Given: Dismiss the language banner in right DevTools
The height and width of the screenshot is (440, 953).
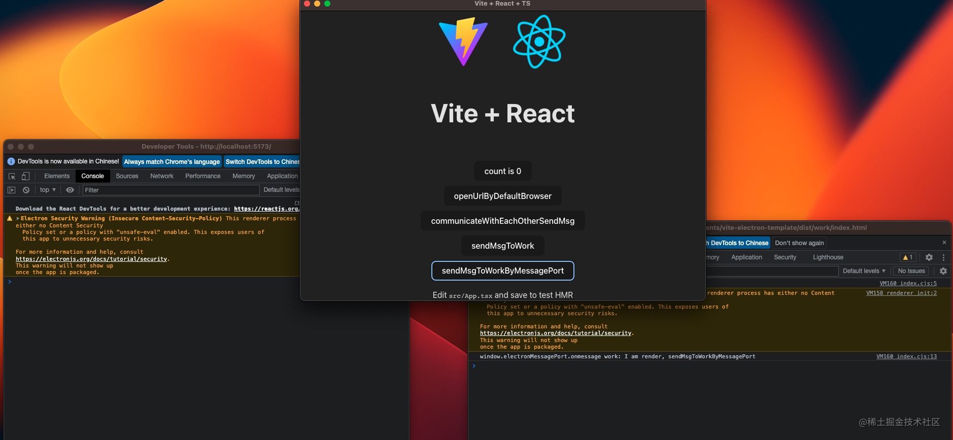Looking at the screenshot, I should point(944,243).
